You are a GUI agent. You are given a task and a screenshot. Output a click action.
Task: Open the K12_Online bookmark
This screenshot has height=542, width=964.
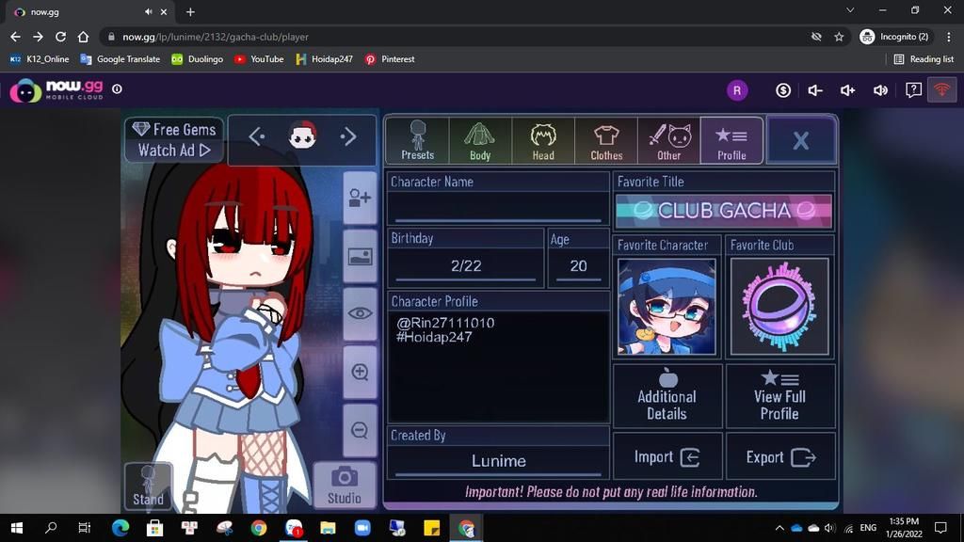coord(40,59)
